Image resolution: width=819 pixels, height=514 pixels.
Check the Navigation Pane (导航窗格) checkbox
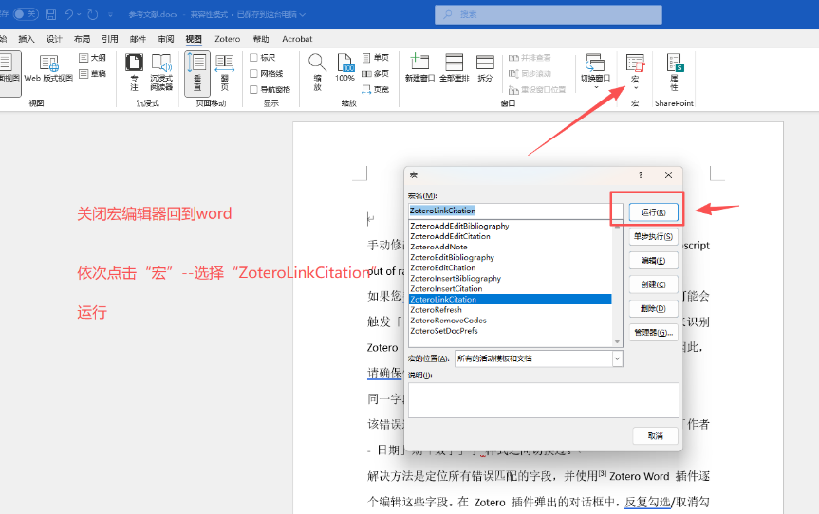253,90
